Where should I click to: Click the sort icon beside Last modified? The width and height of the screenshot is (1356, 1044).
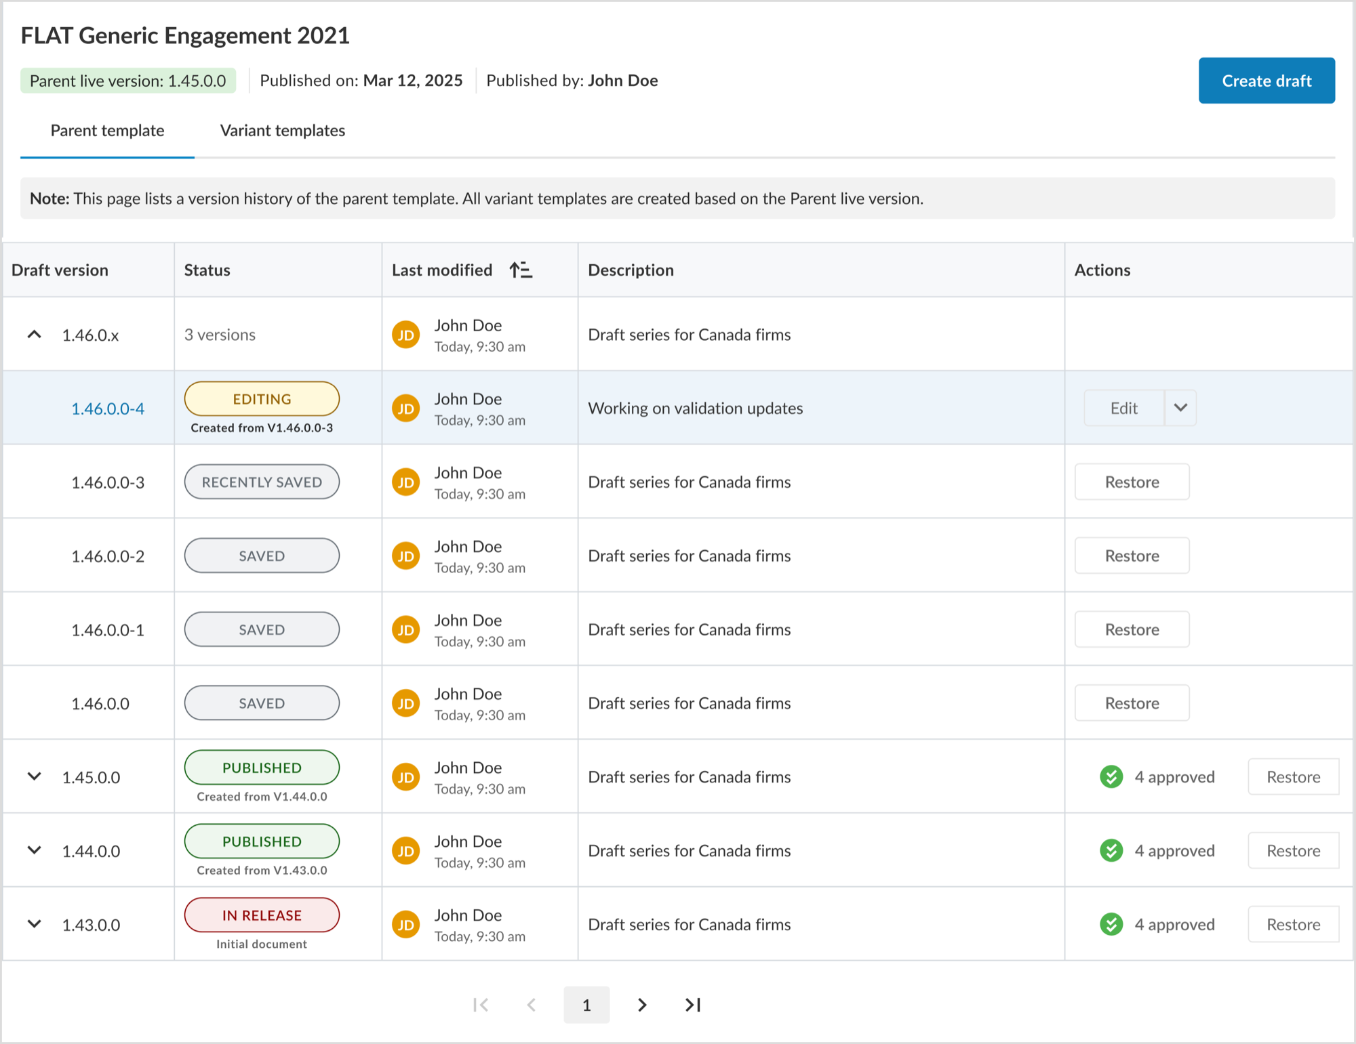[521, 270]
